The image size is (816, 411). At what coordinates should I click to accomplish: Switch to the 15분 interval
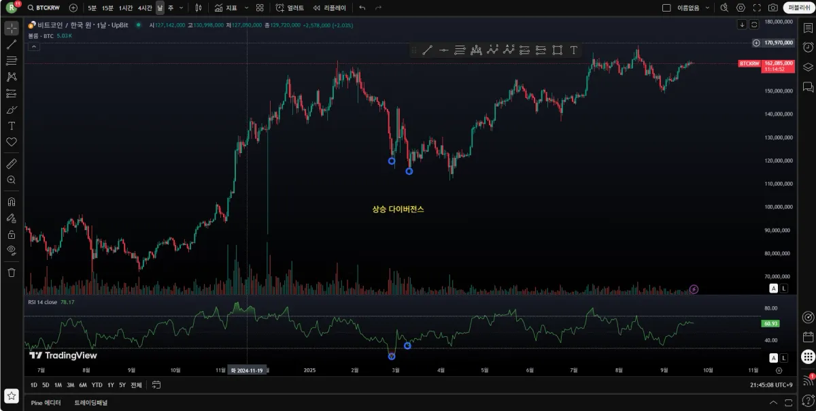pyautogui.click(x=107, y=7)
